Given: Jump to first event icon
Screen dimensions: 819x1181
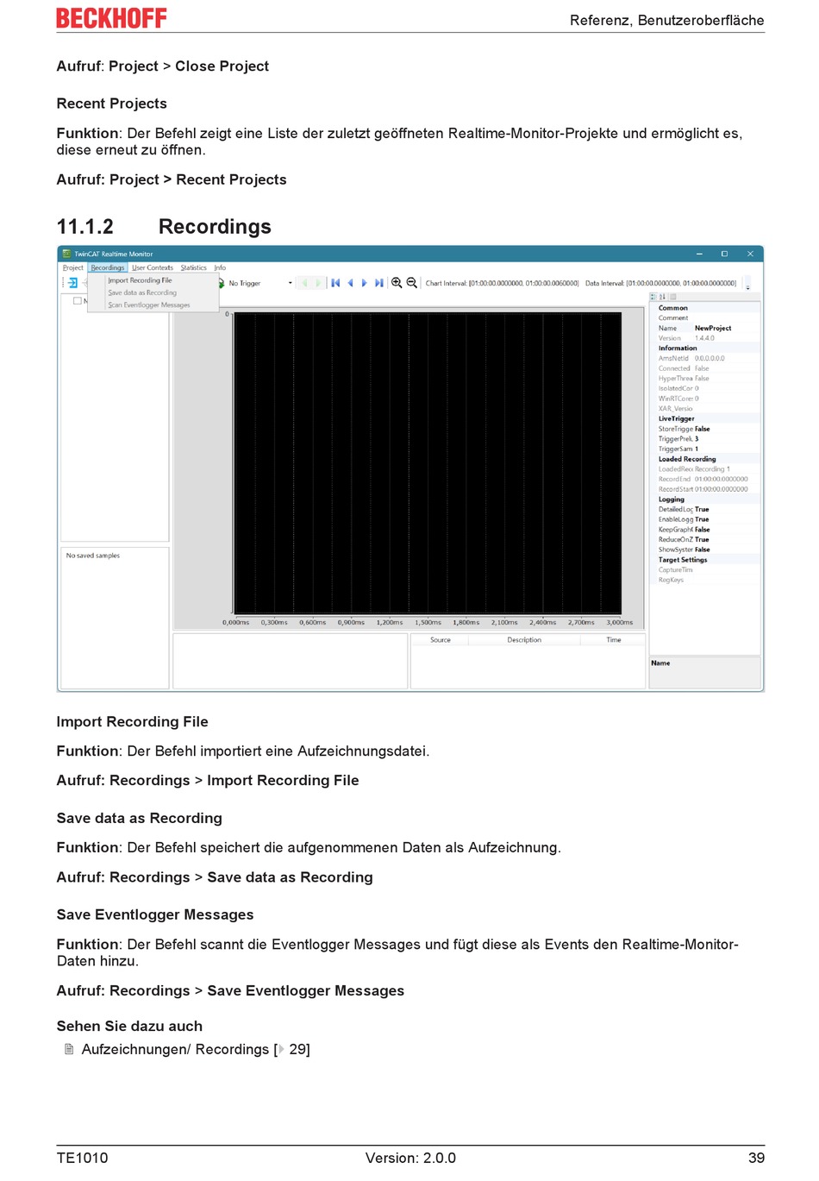Looking at the screenshot, I should tap(335, 283).
